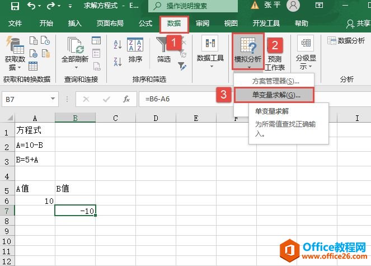Click the 数据分析 button
The width and height of the screenshot is (371, 266).
coord(346,41)
